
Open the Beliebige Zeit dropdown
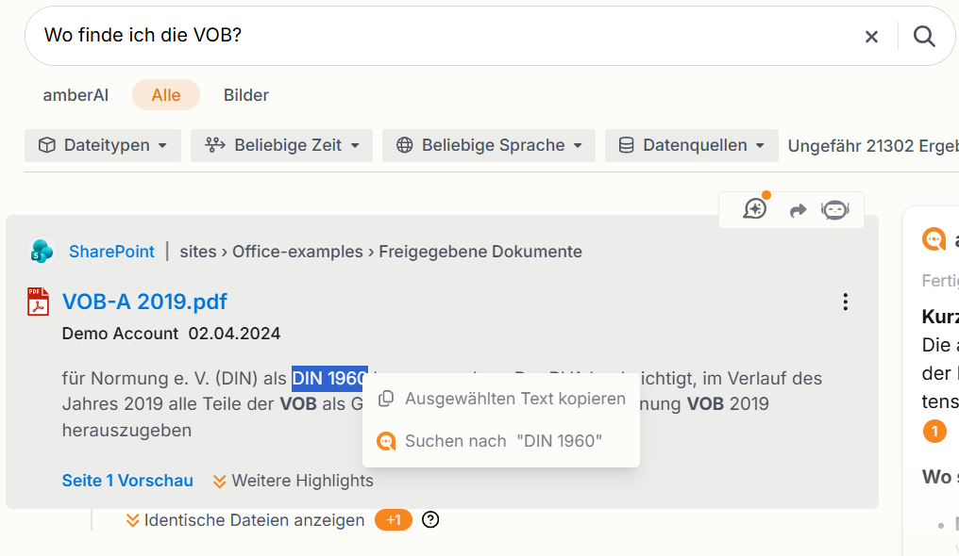[x=281, y=145]
